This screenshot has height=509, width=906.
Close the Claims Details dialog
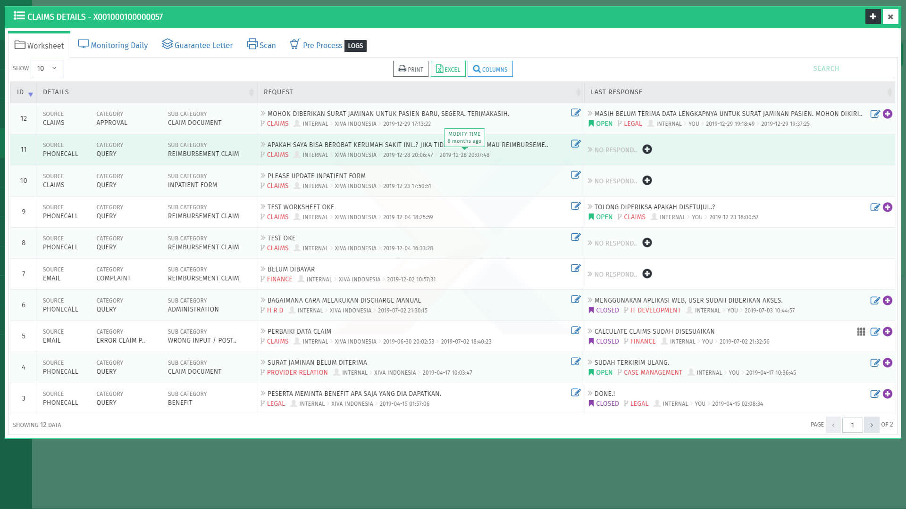point(890,16)
